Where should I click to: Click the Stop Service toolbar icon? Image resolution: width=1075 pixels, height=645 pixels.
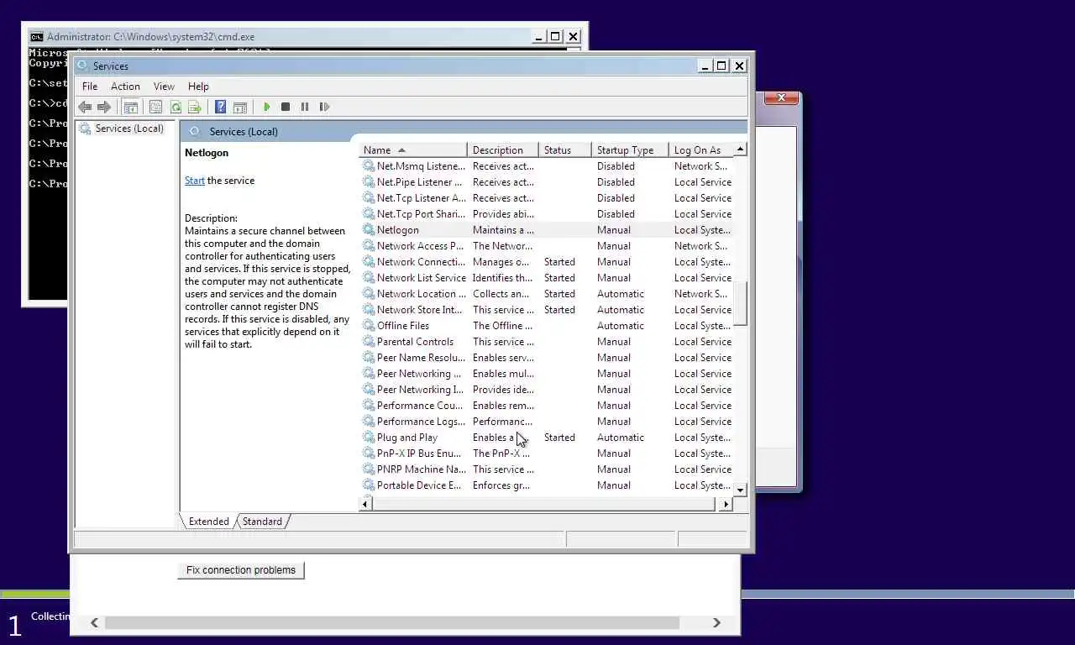[286, 107]
